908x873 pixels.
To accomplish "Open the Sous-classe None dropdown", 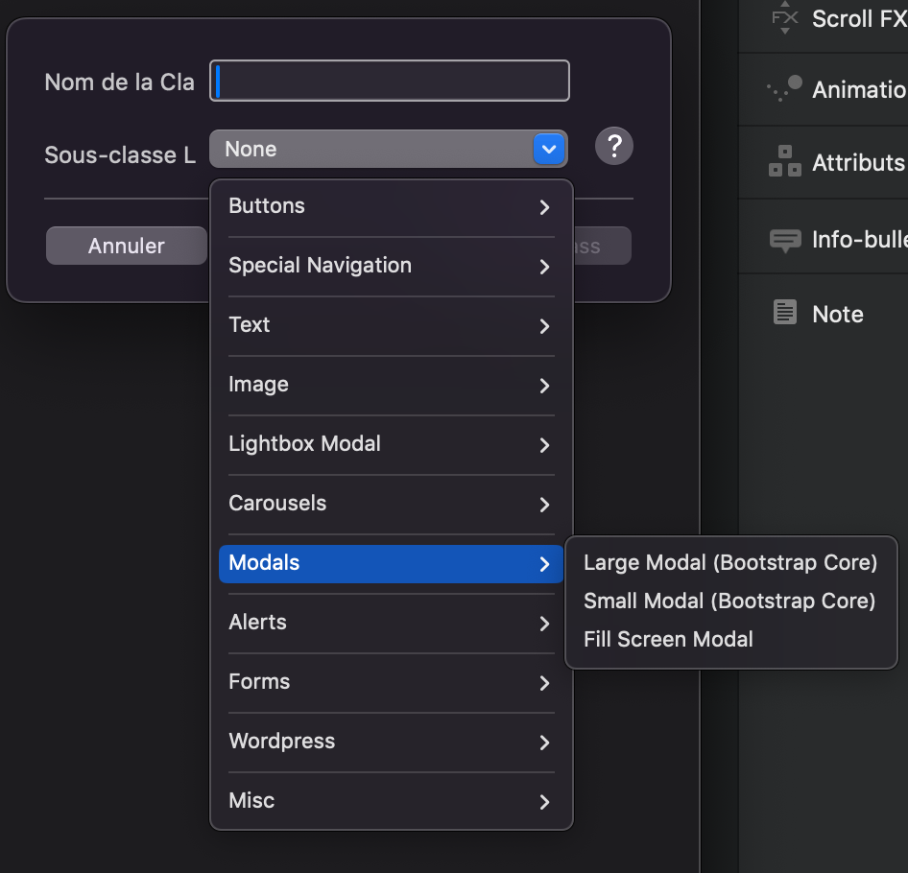I will (x=388, y=149).
